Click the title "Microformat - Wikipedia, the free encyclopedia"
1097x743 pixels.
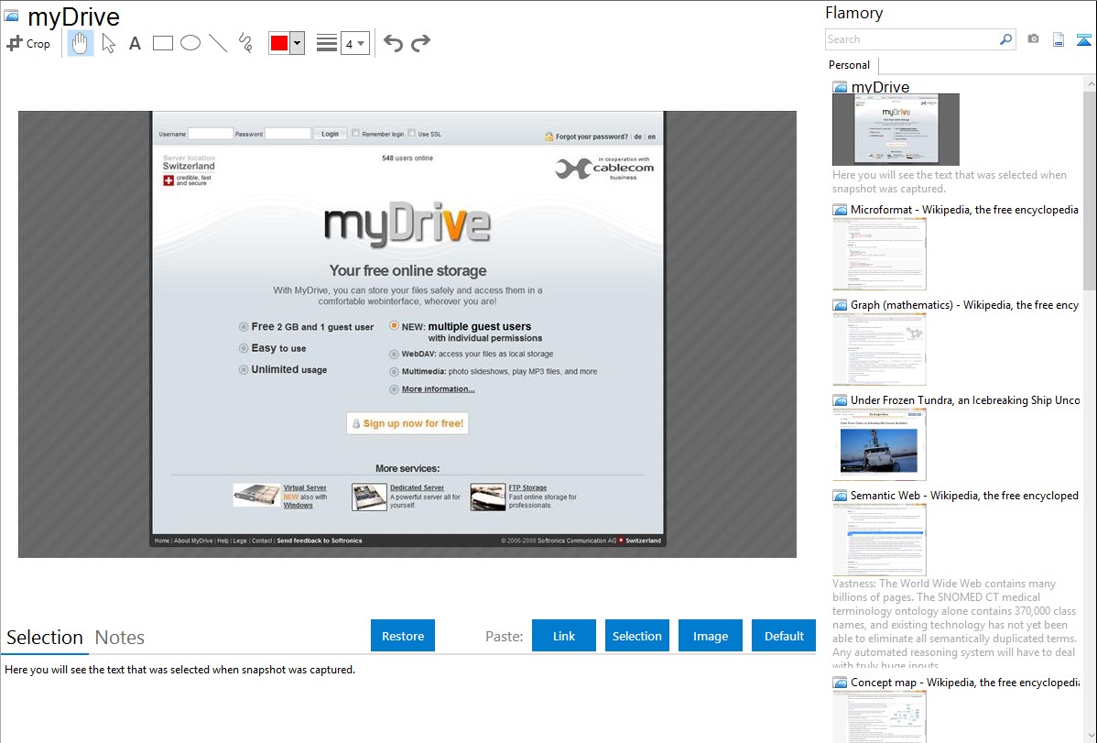964,210
